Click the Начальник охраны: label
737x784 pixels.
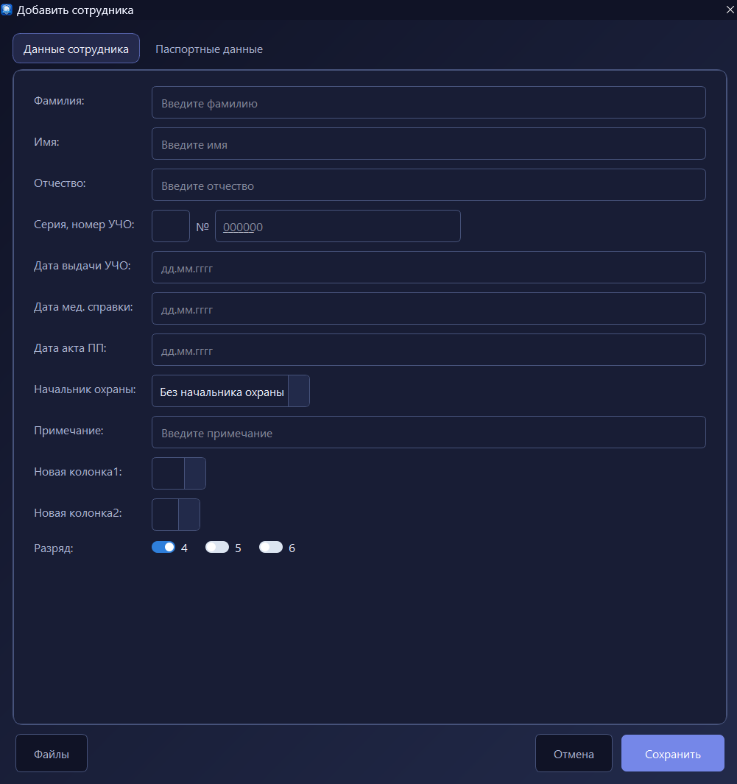85,389
